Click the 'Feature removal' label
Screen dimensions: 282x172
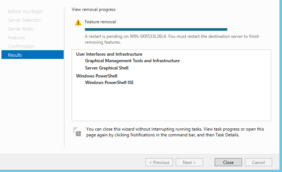(x=100, y=22)
